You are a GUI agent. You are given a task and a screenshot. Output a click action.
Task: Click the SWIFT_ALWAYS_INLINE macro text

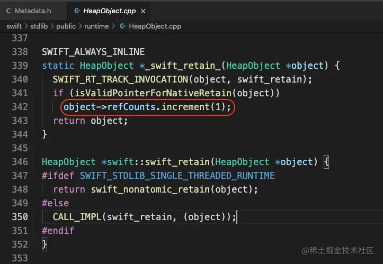93,52
